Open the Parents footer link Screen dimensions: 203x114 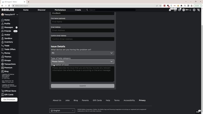tap(85, 100)
